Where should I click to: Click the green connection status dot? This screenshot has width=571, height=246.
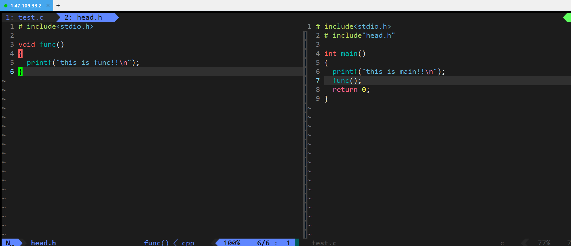click(x=6, y=6)
